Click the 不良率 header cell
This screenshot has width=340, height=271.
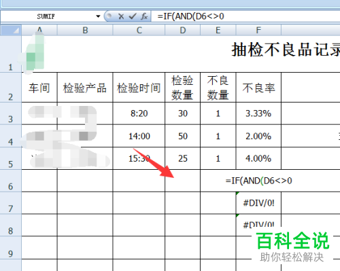coord(258,88)
